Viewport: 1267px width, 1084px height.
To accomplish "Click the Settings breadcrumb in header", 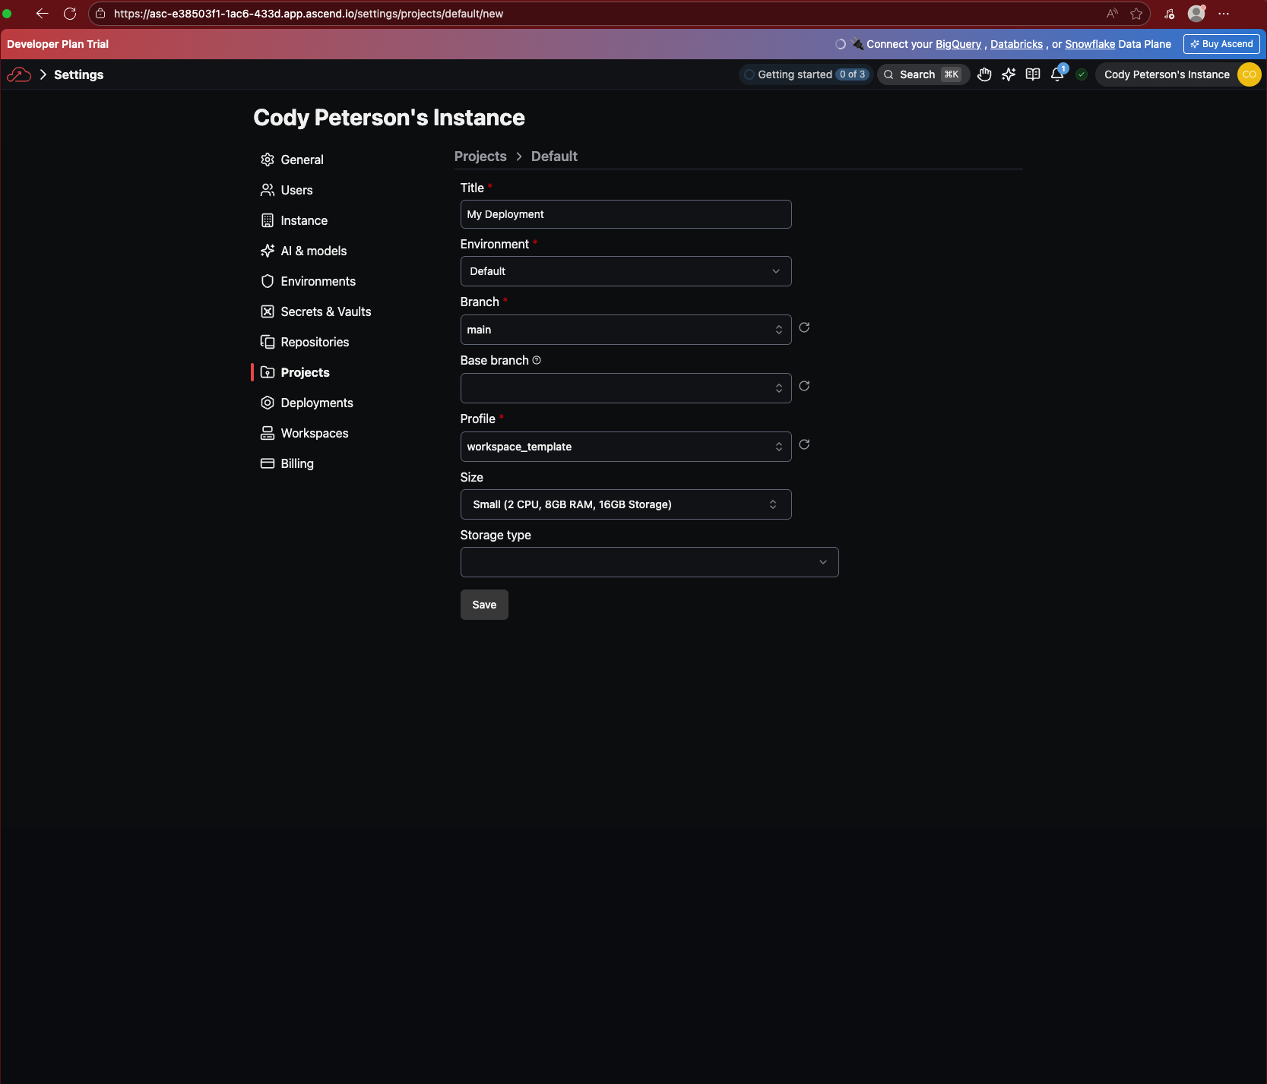I will (x=78, y=74).
